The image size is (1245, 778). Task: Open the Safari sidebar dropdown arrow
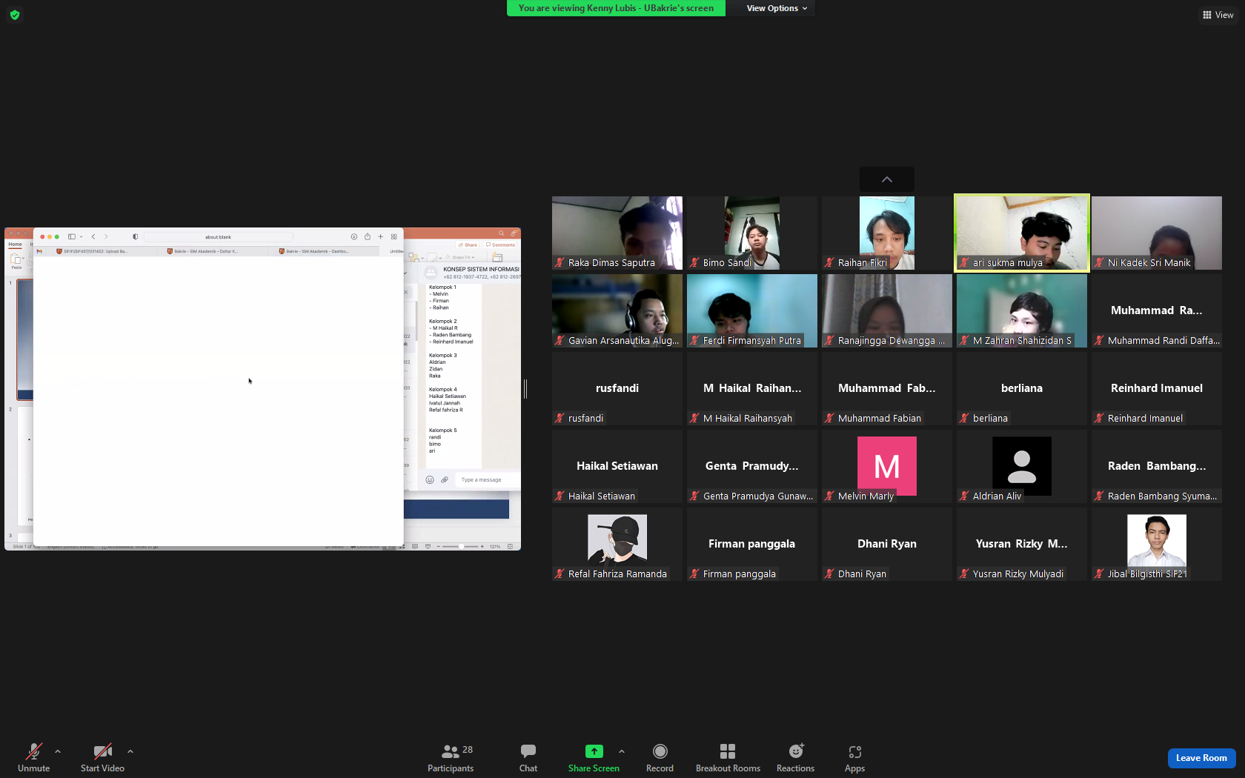pyautogui.click(x=81, y=237)
